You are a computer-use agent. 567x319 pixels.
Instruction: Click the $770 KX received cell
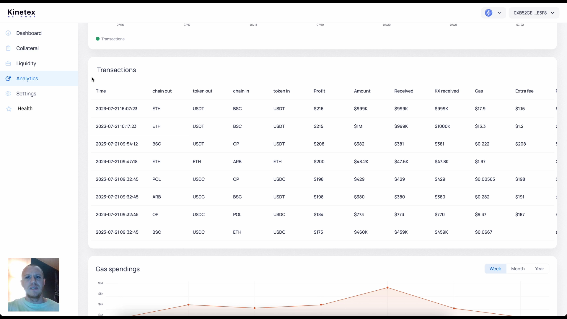(x=440, y=214)
